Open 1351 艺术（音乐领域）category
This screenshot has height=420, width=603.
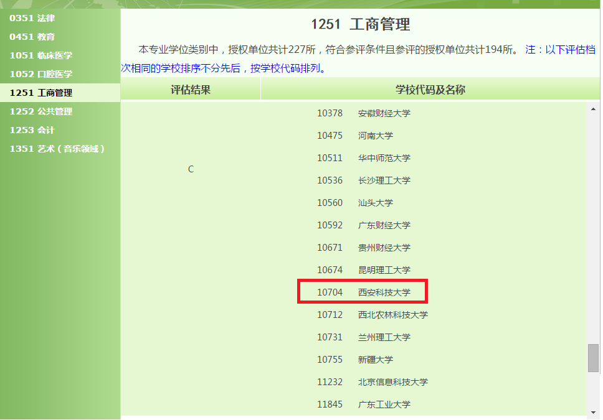coord(57,149)
